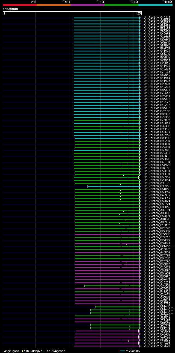Viewport: 175px width, 353px height.
Task: Select the UniRef100_A1C8Y3 label
Action: [x=157, y=250]
